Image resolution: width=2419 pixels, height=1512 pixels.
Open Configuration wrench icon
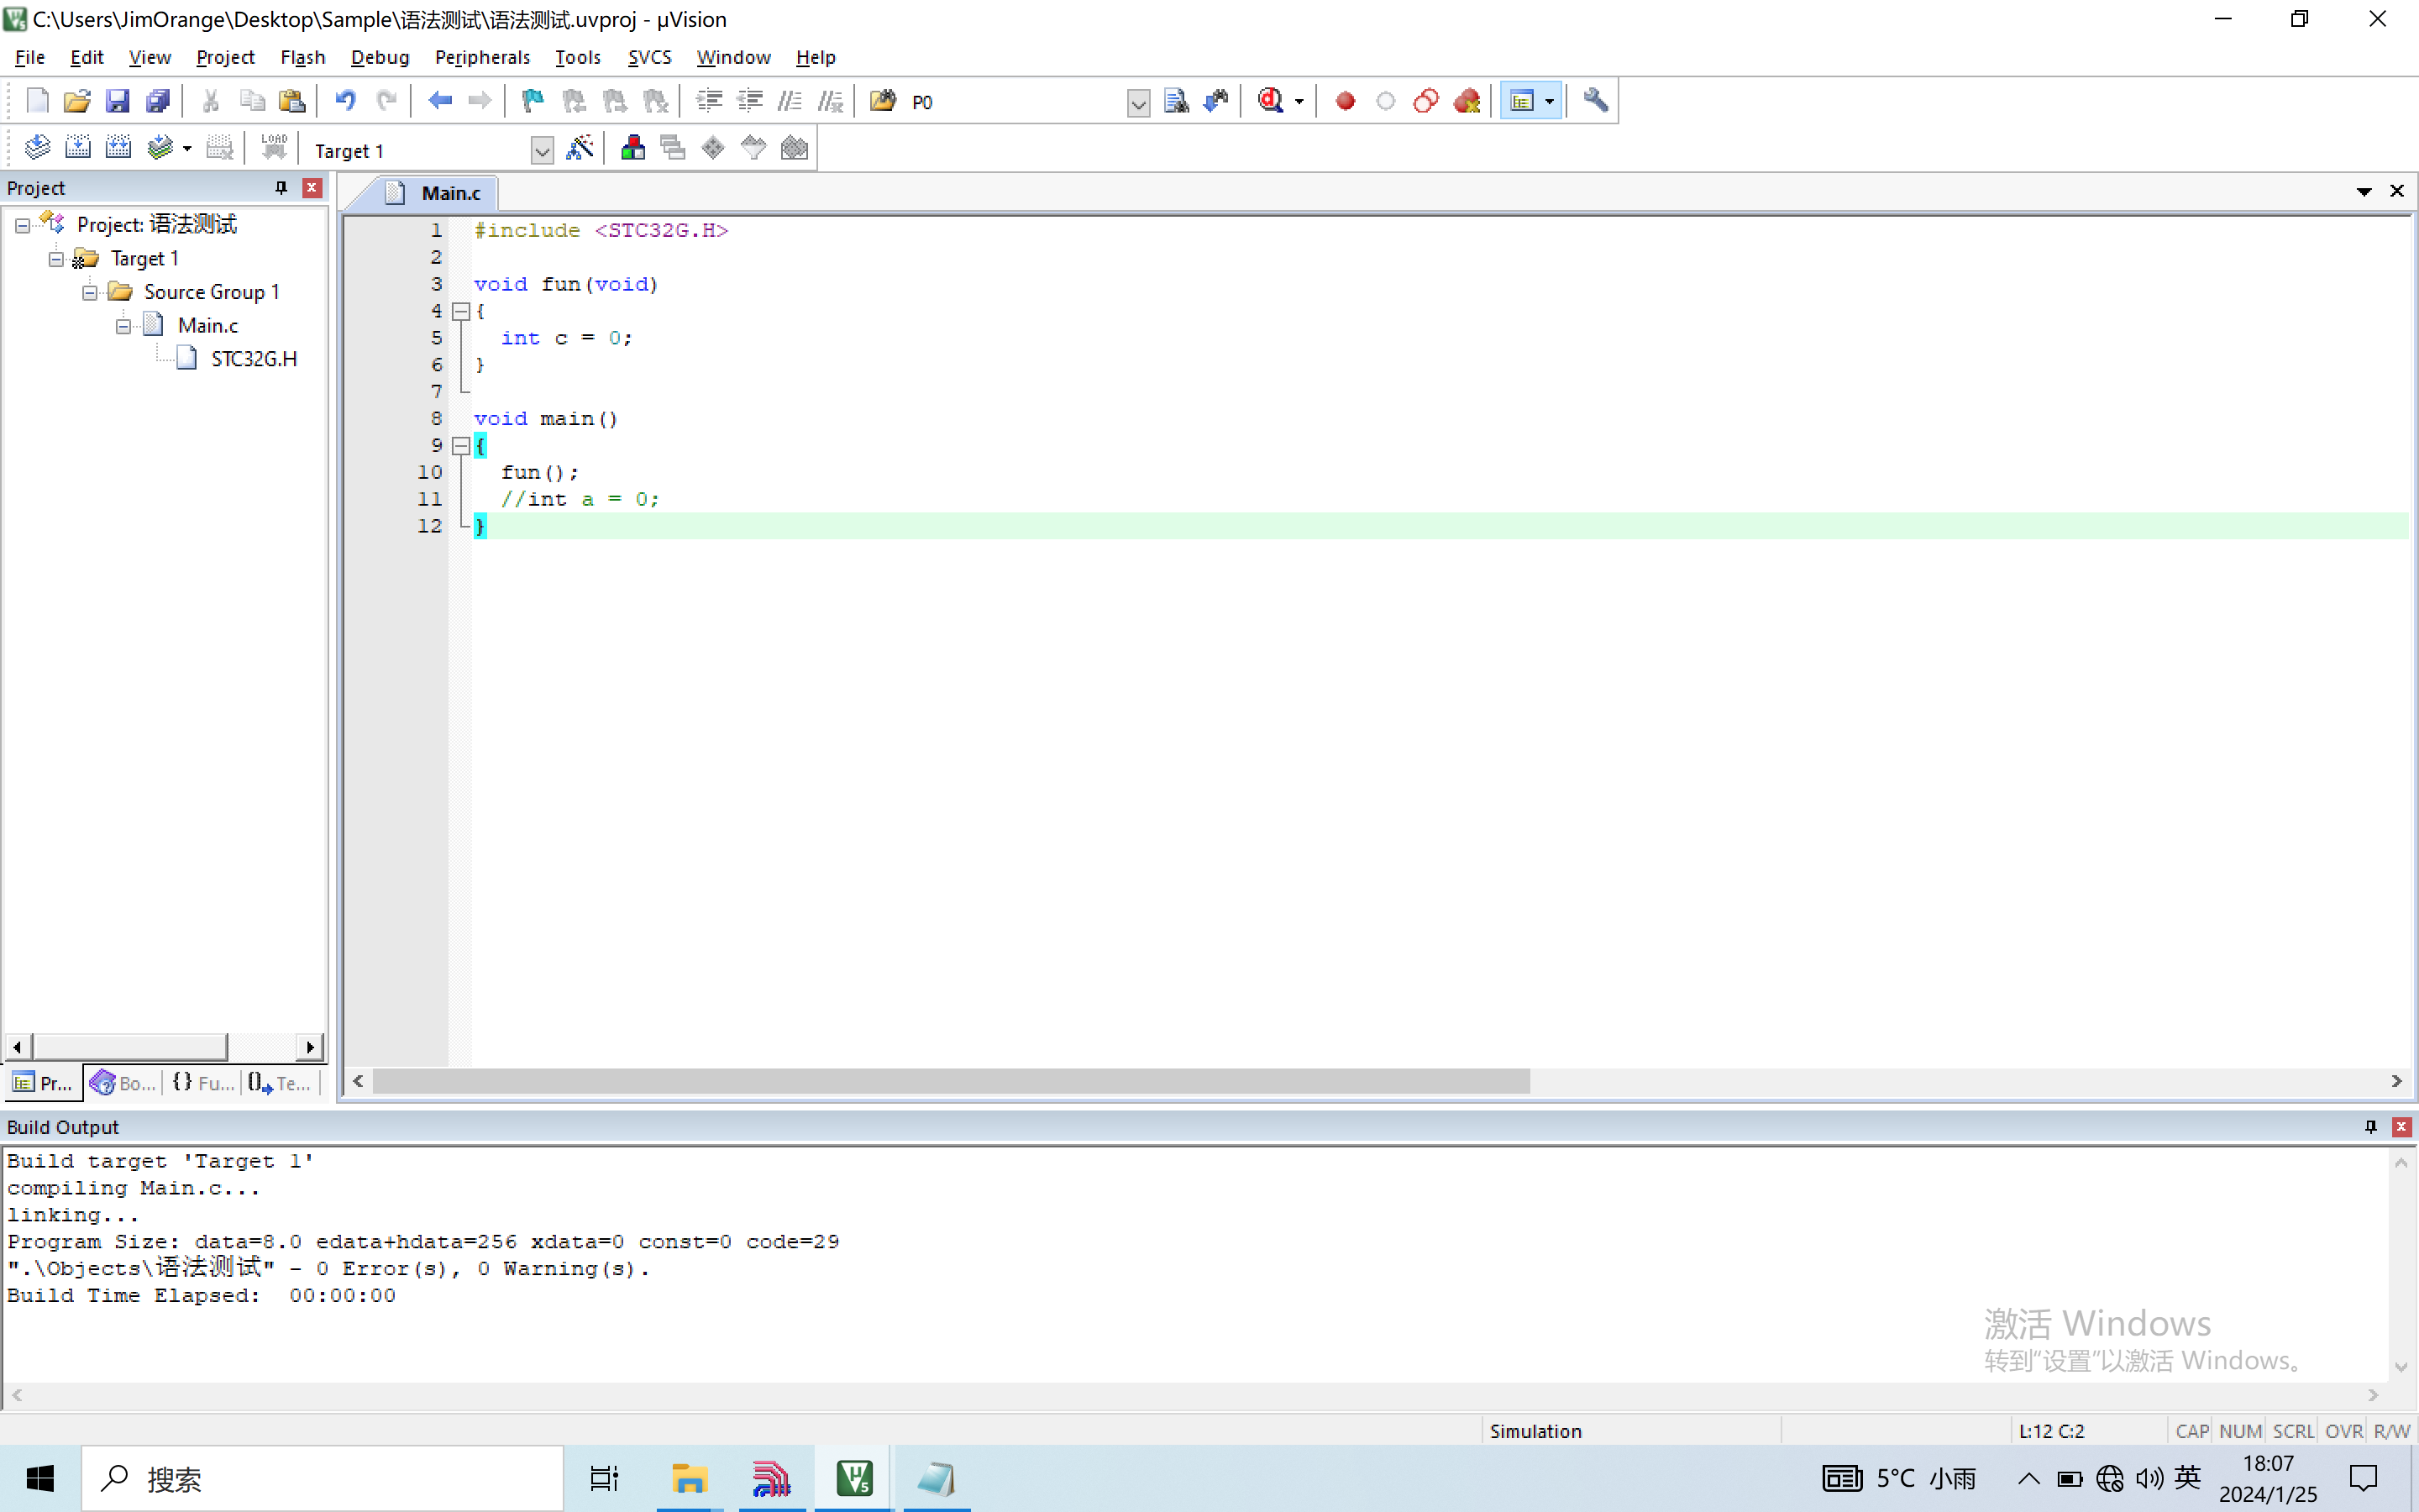(x=1595, y=101)
